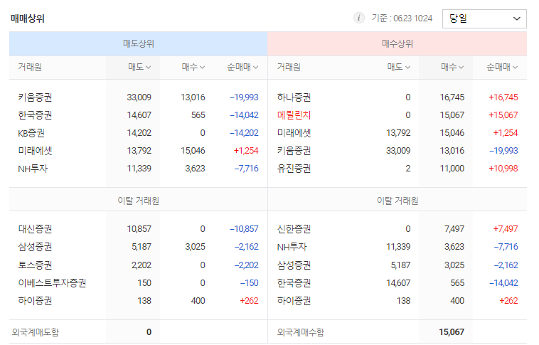Click NH투자 in the 매도상위 list
The image size is (539, 345).
(33, 169)
